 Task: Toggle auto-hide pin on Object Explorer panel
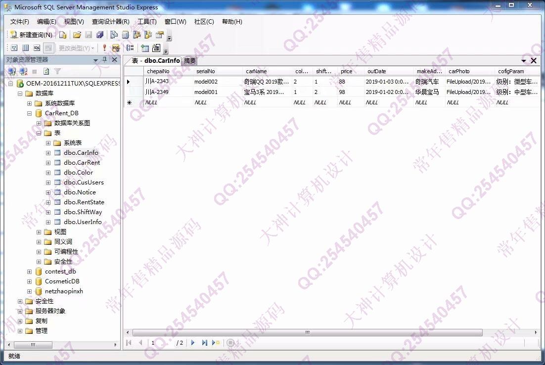click(x=105, y=60)
